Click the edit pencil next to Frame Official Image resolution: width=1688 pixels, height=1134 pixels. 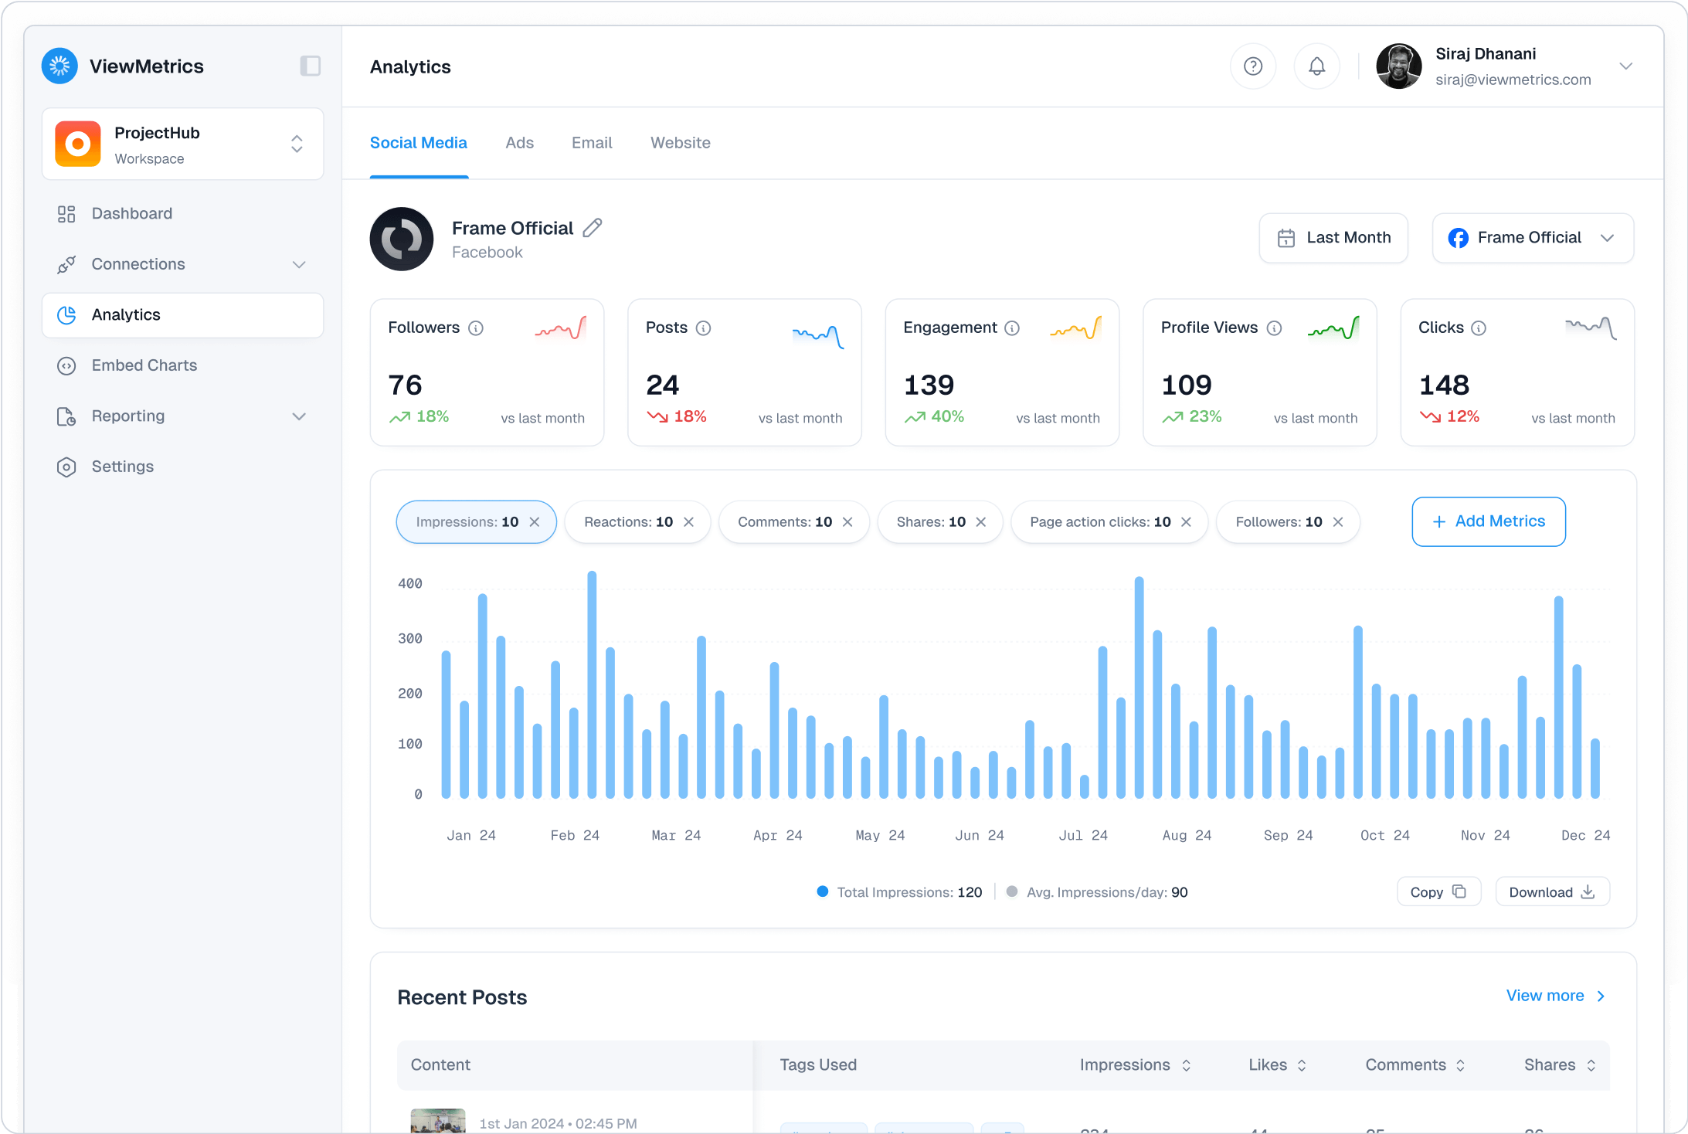[x=593, y=227]
